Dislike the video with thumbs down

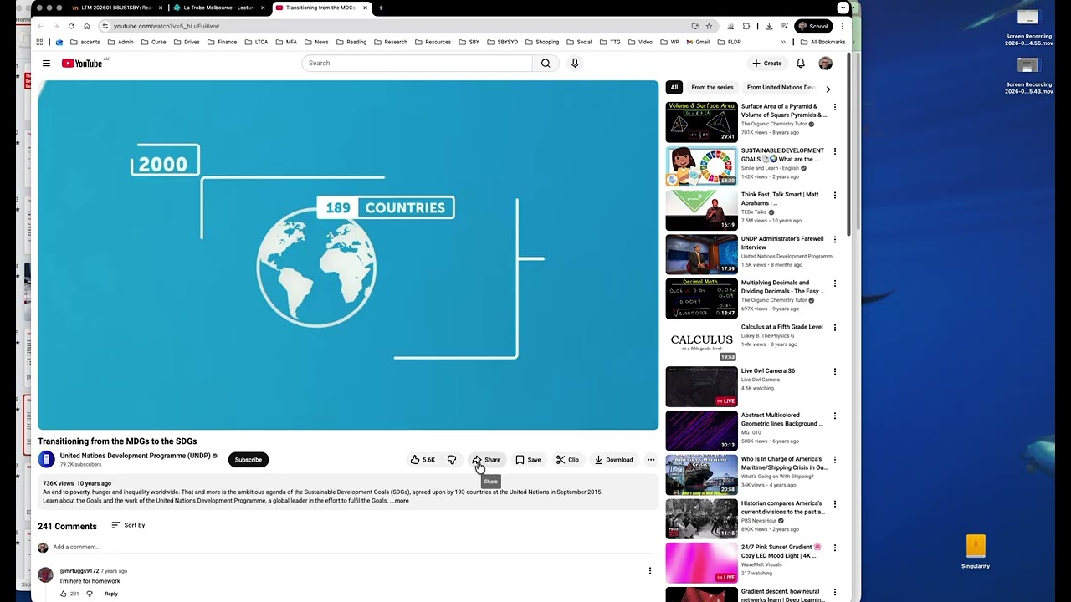452,460
